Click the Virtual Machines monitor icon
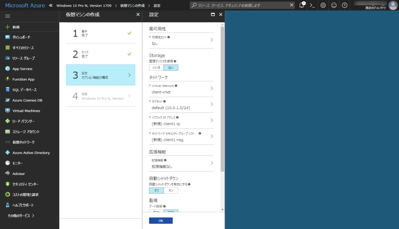Screen dimensions: 399x229 pyautogui.click(x=8, y=111)
